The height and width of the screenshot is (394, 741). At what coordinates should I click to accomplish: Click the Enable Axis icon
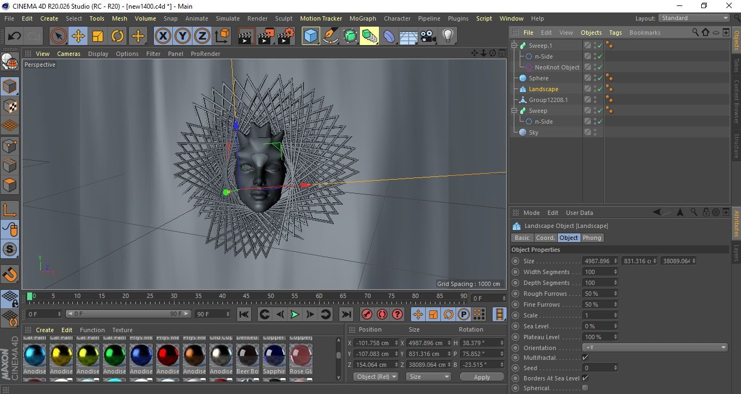tap(10, 211)
